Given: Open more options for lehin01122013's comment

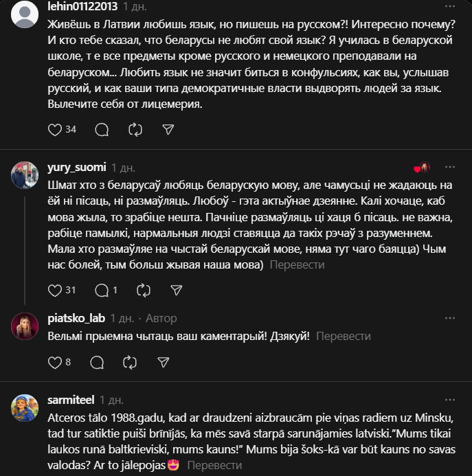Looking at the screenshot, I should [x=449, y=6].
